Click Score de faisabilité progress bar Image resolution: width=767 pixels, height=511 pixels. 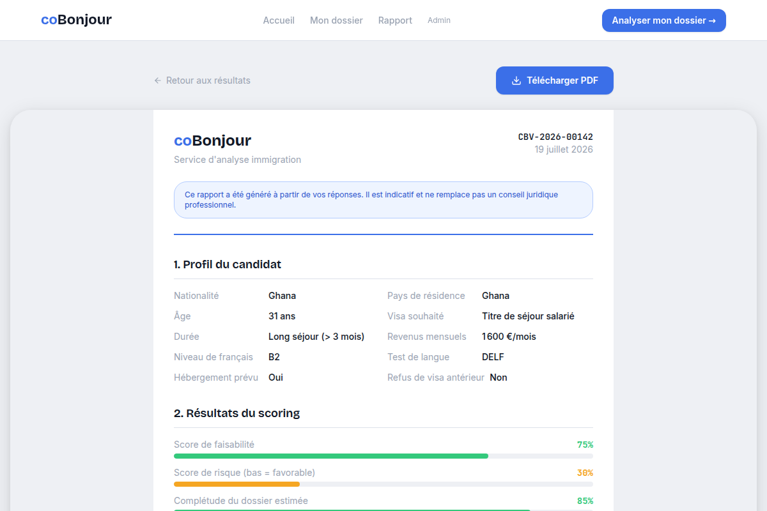[x=383, y=456]
